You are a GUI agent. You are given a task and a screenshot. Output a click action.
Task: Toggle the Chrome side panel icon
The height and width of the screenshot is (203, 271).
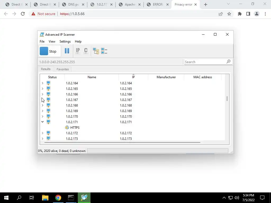click(248, 14)
